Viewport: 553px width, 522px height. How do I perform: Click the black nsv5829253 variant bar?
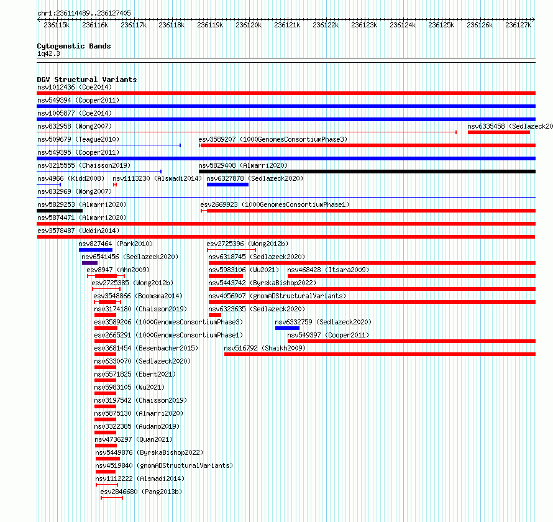60,211
